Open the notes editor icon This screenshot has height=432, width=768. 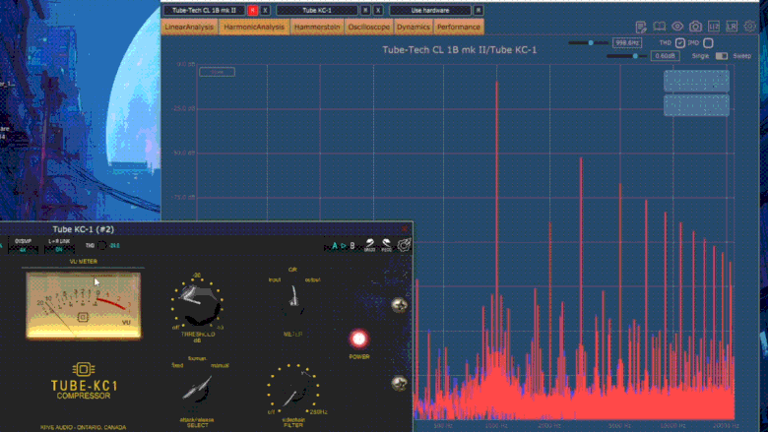click(641, 26)
